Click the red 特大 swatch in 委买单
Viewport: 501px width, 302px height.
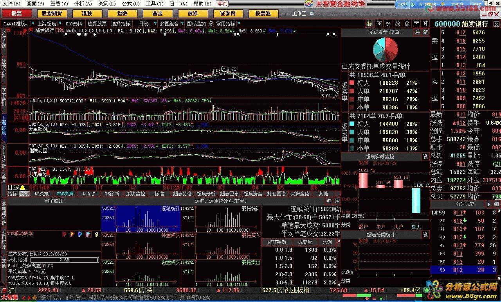click(352, 83)
